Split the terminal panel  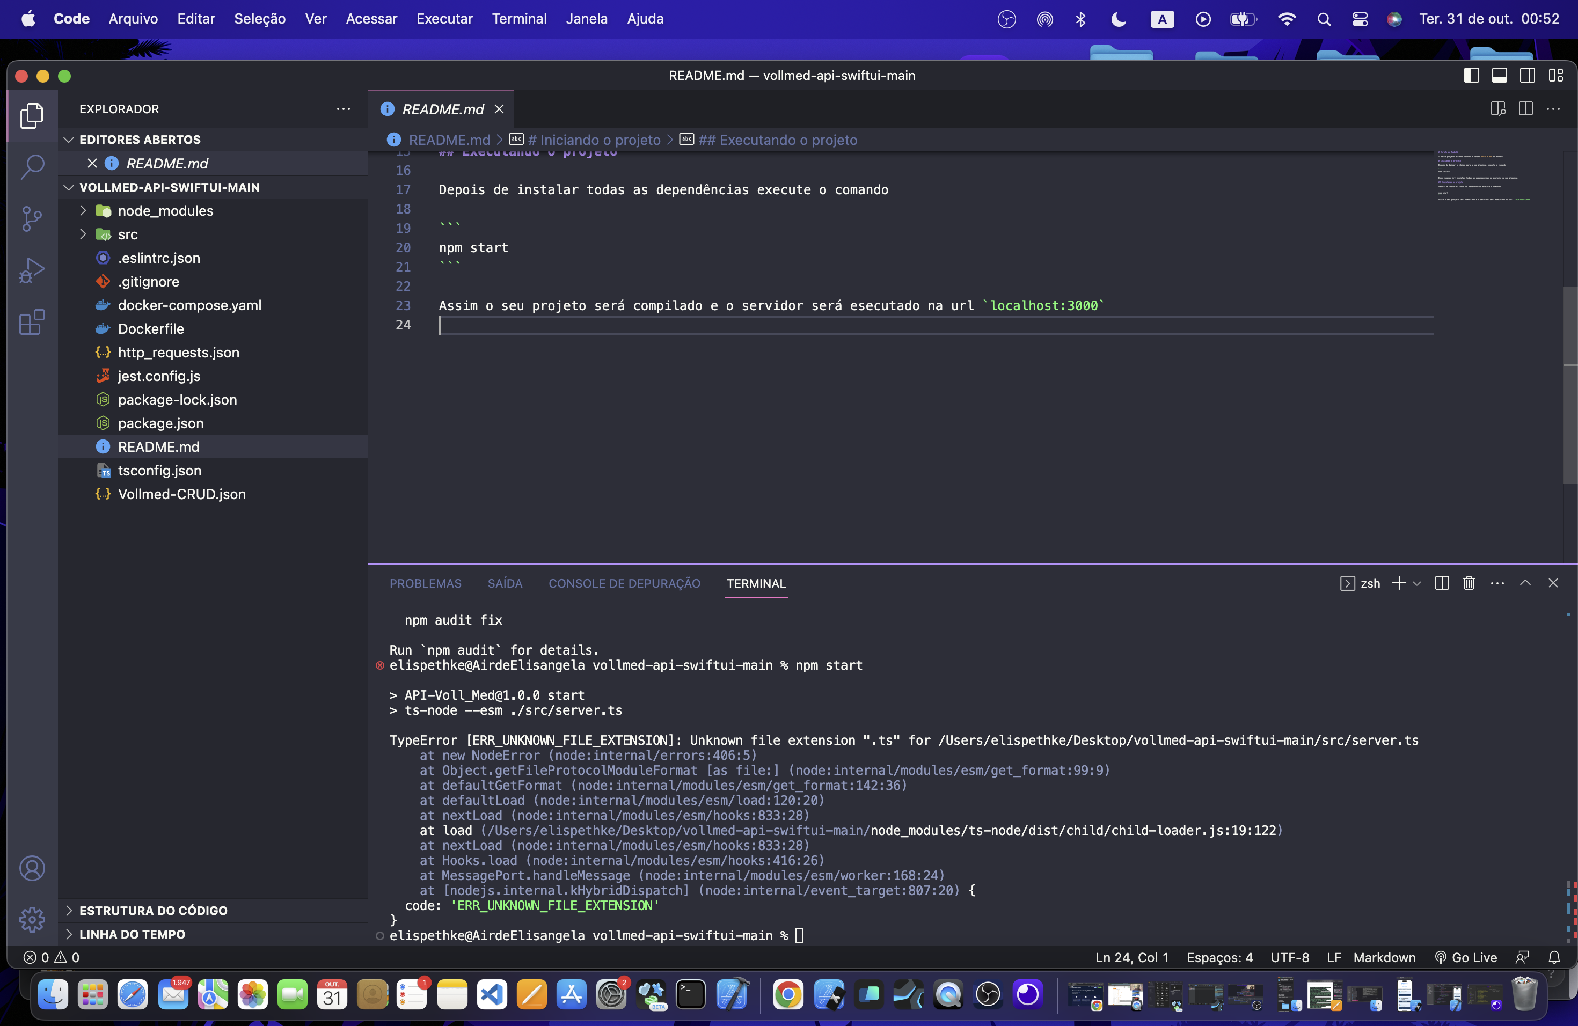coord(1442,583)
